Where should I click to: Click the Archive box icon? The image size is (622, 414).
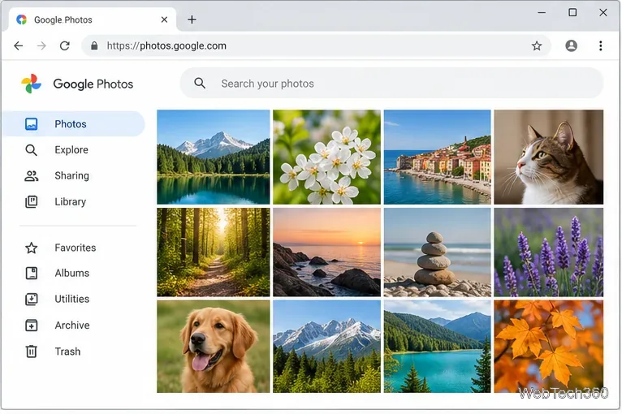coord(32,326)
